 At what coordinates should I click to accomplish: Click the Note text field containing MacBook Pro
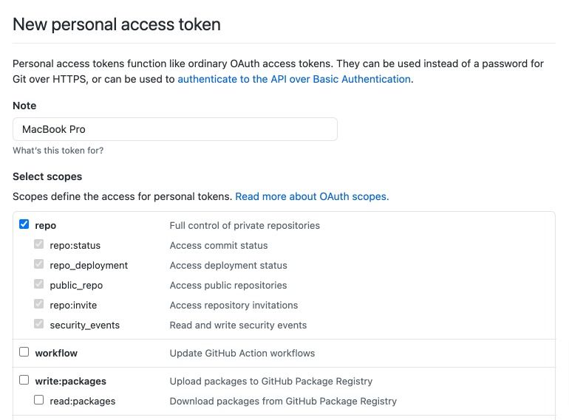point(175,129)
